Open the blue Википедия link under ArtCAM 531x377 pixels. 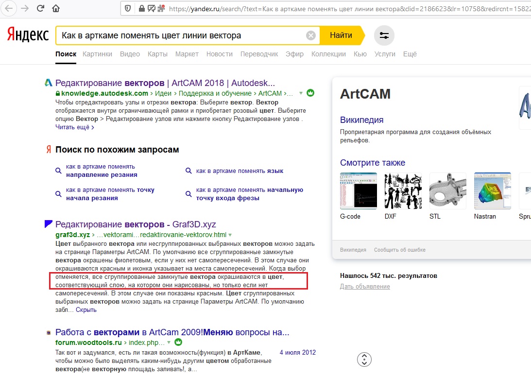[361, 120]
